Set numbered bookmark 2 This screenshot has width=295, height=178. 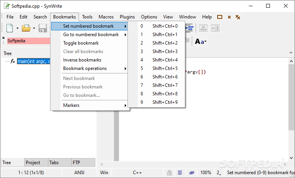click(156, 43)
